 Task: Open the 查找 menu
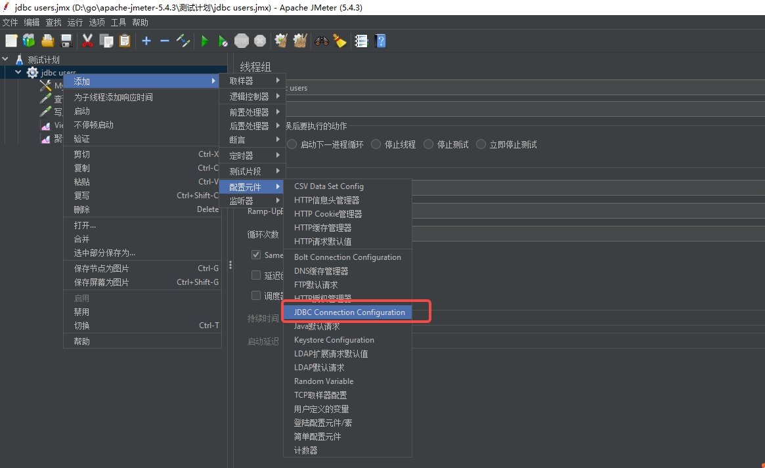54,22
